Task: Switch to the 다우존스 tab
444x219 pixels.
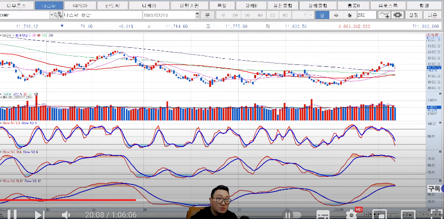Action: point(17,5)
